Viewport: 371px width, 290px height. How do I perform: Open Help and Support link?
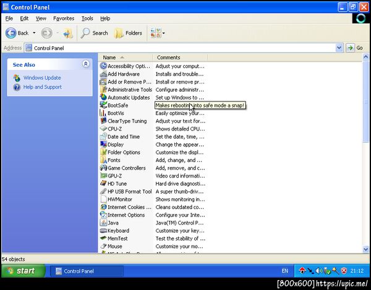point(42,87)
